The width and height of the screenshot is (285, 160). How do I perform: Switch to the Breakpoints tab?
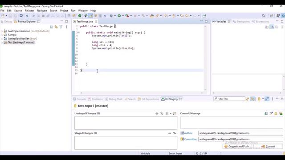pos(241,22)
